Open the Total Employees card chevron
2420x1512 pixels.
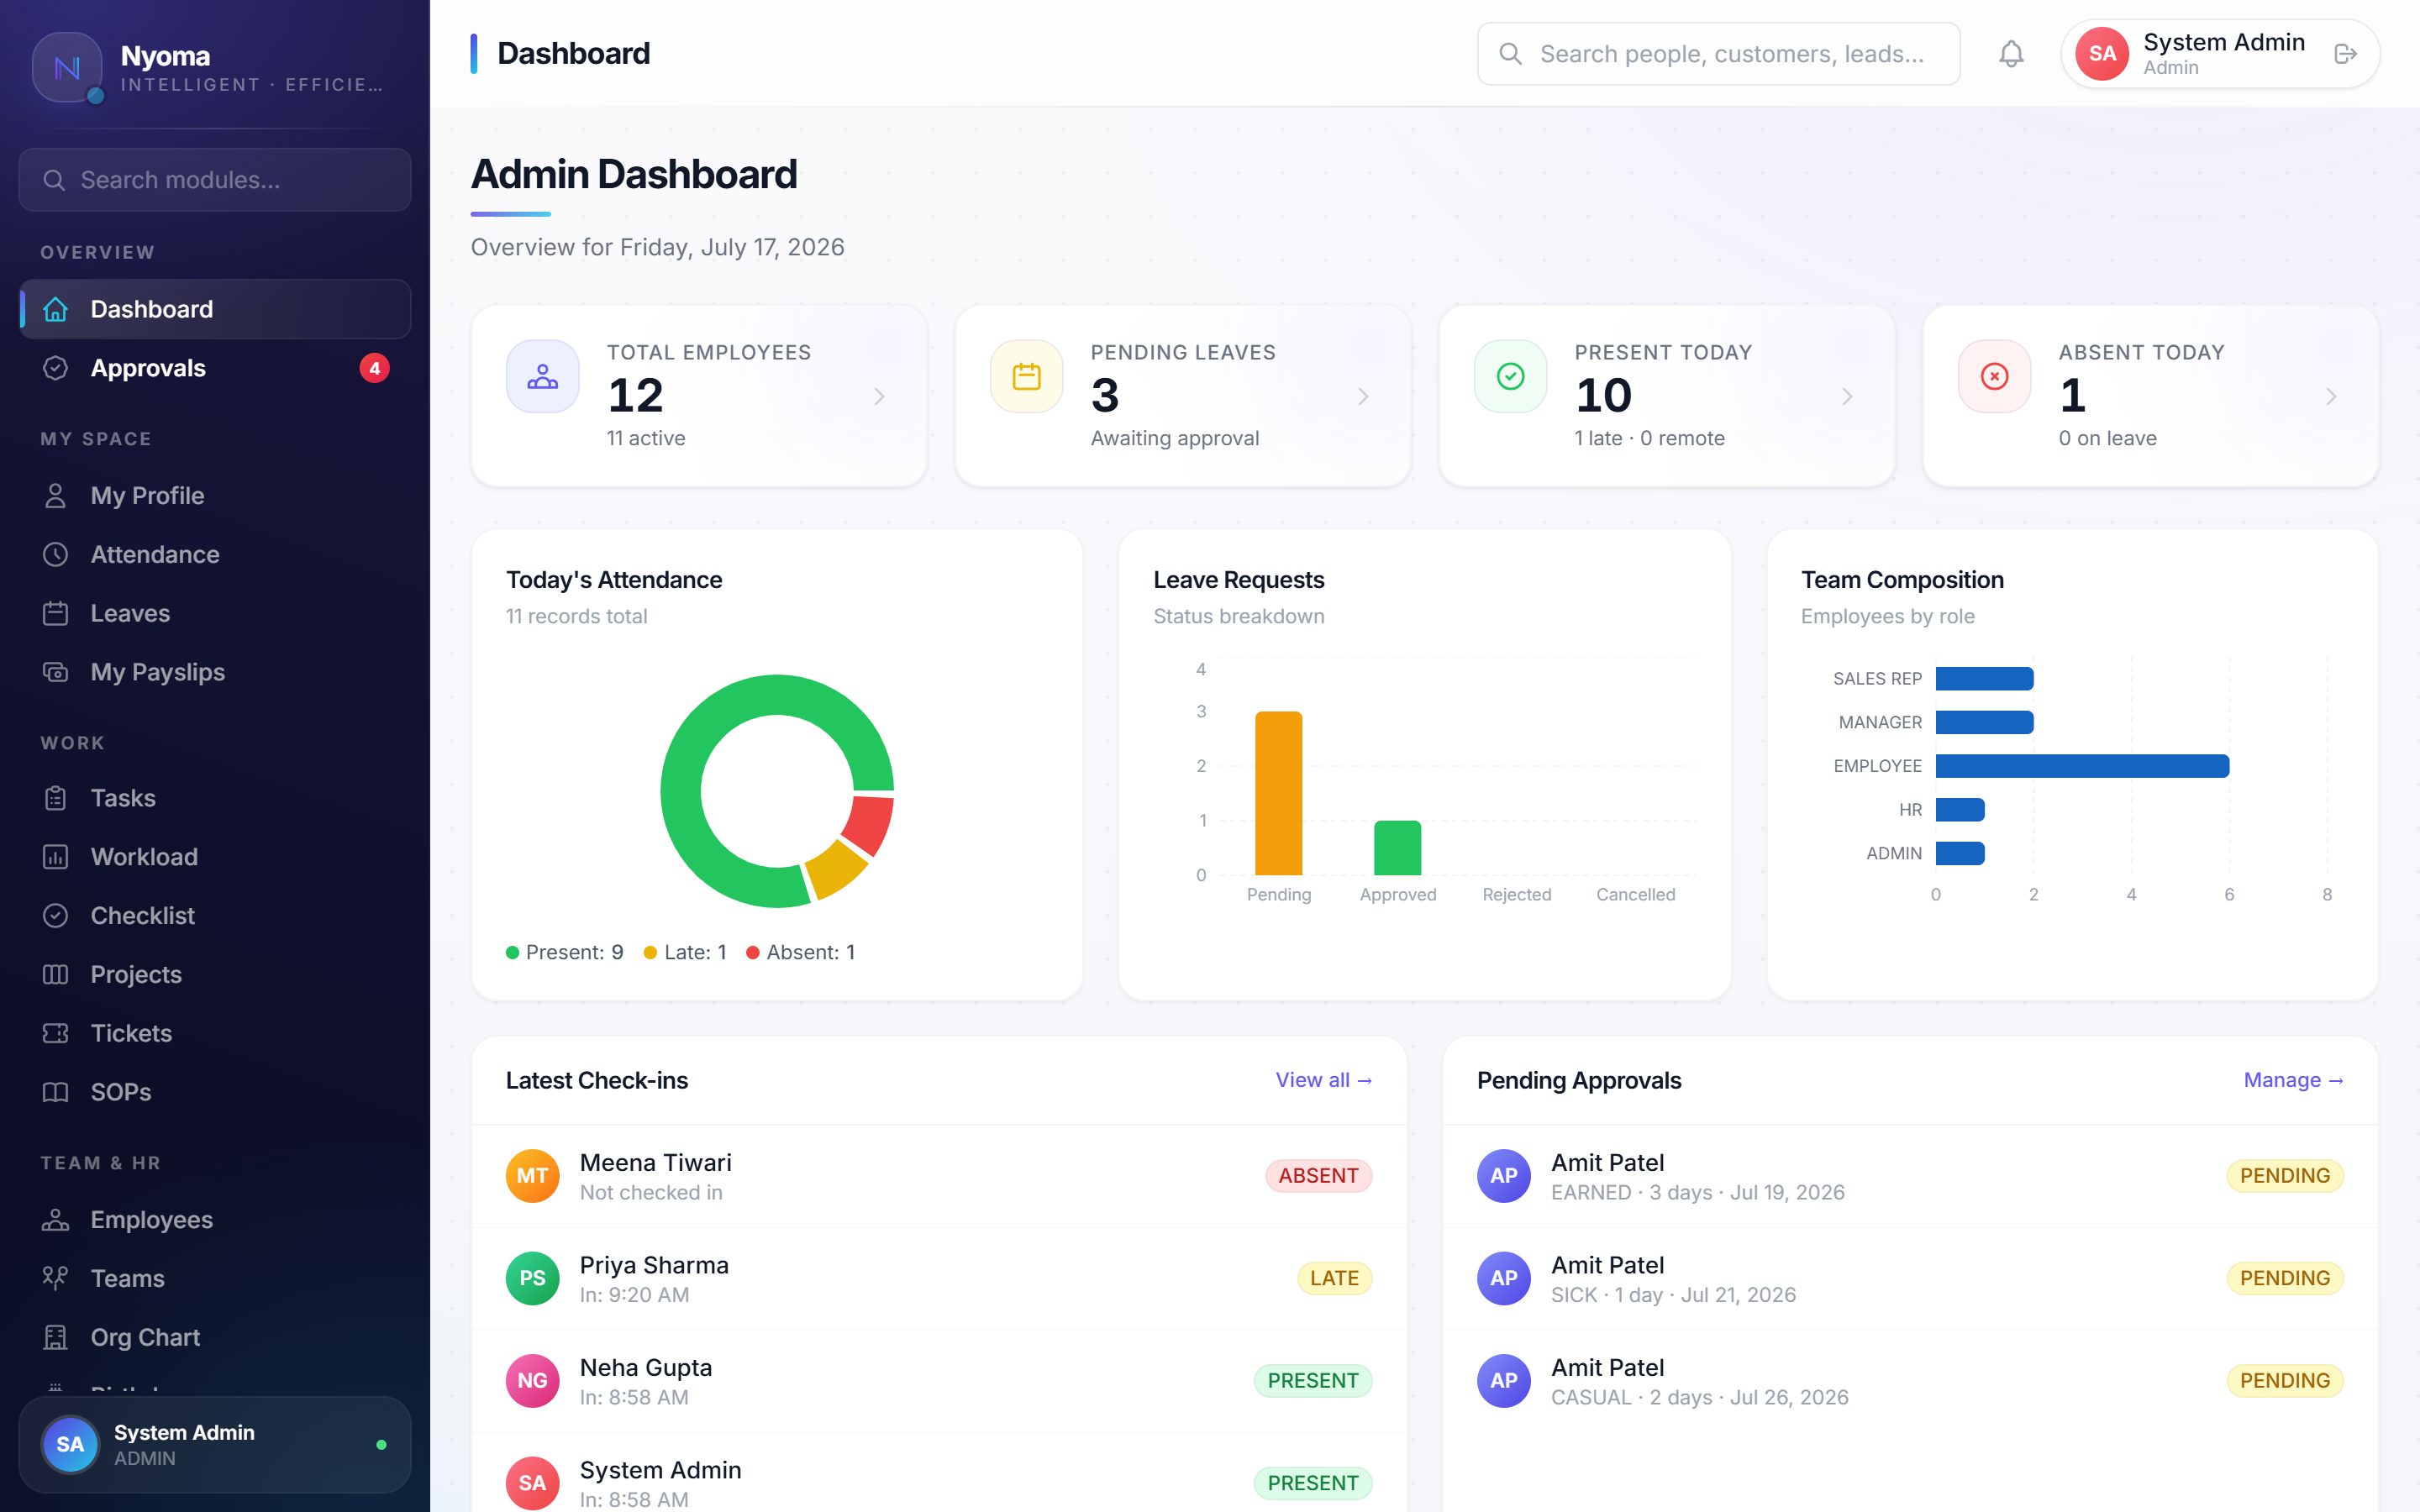[879, 397]
